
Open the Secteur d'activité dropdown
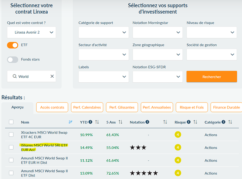(x=104, y=54)
